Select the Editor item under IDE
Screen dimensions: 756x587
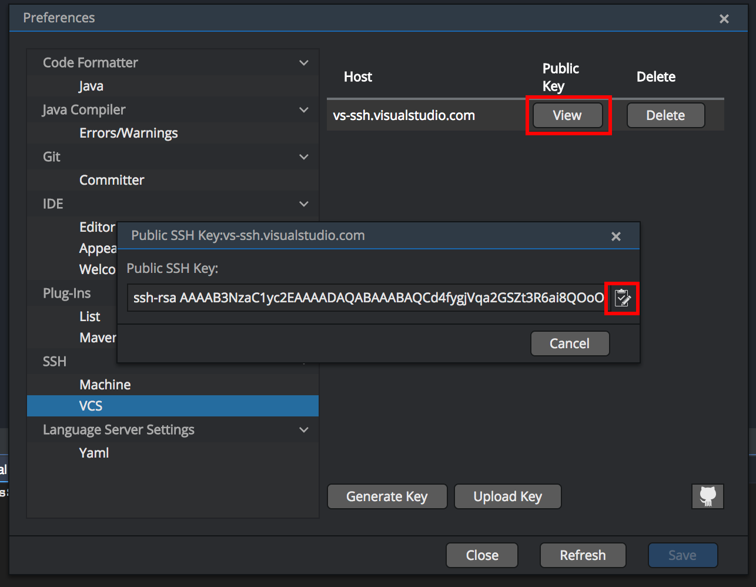(97, 227)
